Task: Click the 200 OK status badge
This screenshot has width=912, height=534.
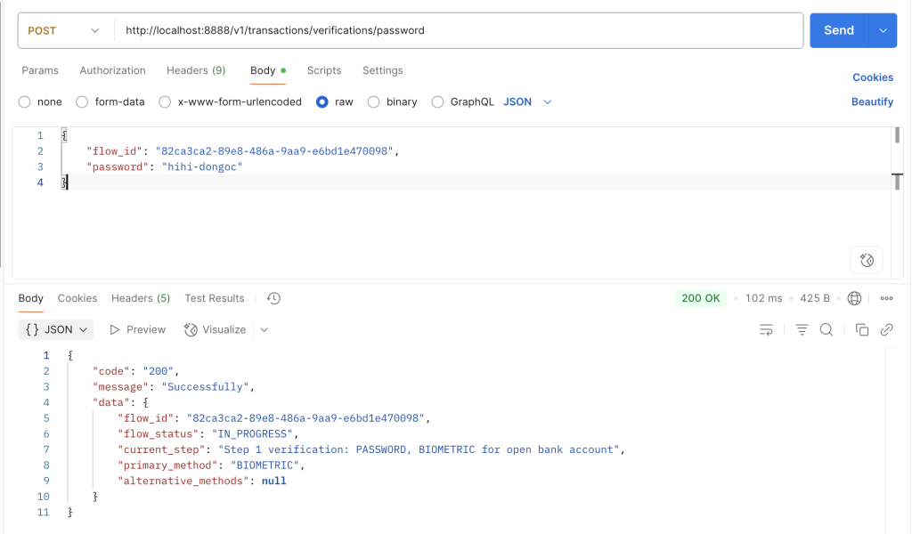Action: (x=700, y=298)
